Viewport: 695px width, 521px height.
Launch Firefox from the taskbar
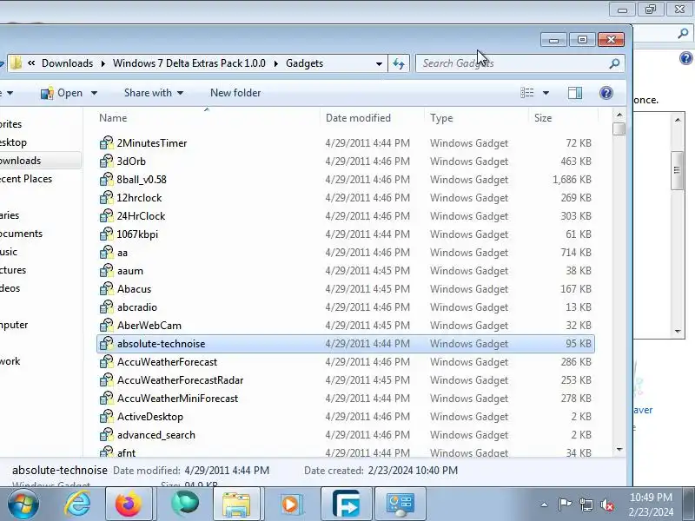point(129,504)
